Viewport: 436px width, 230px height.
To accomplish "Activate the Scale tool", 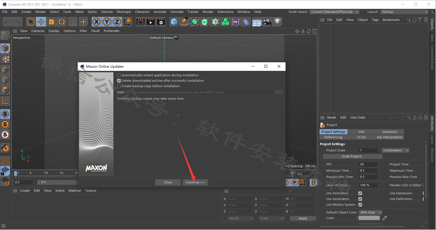I will click(x=51, y=22).
